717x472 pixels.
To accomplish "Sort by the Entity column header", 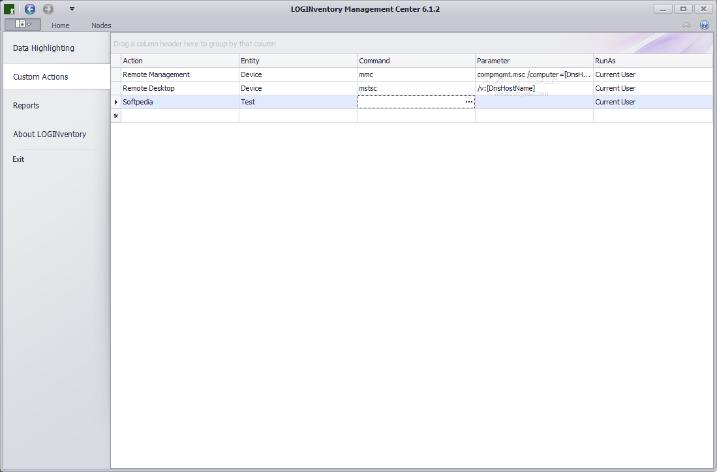I will tap(298, 61).
